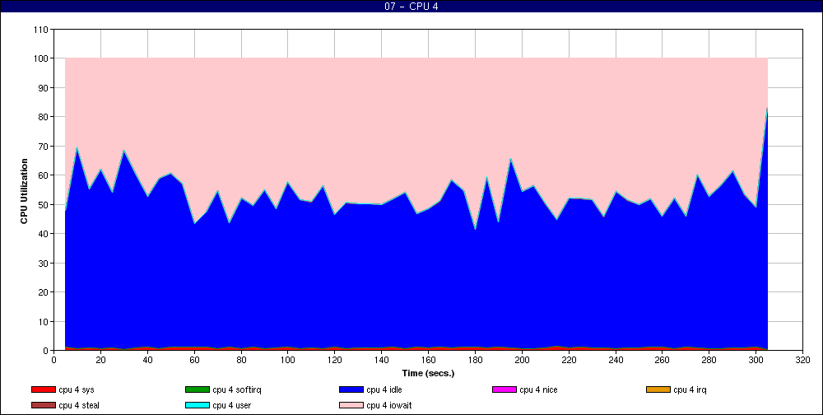Viewport: 823px width, 415px height.
Task: Click the 'cpu 4 user' legend label
Action: click(x=232, y=406)
